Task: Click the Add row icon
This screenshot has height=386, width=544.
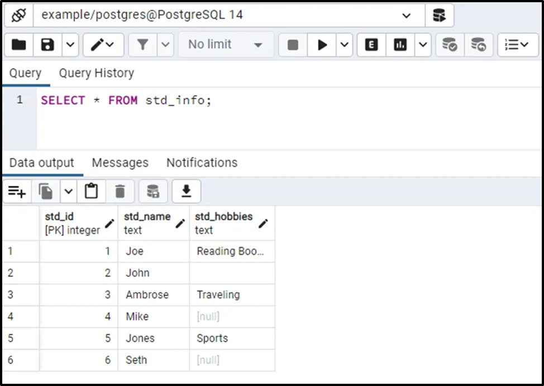Action: [17, 192]
